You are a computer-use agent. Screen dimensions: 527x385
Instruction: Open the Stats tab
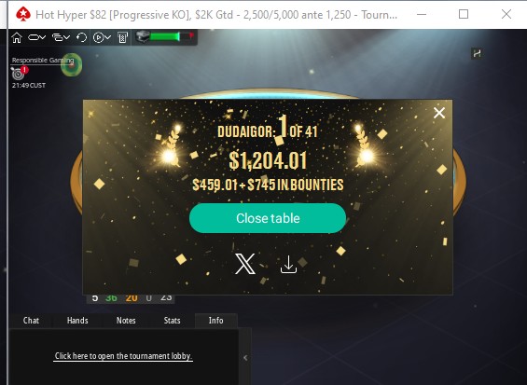(x=172, y=321)
